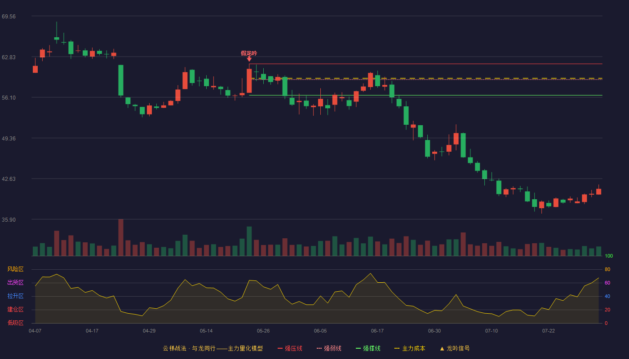629x359 pixels.
Task: Select the 建仓区 zone label
Action: [x=16, y=310]
